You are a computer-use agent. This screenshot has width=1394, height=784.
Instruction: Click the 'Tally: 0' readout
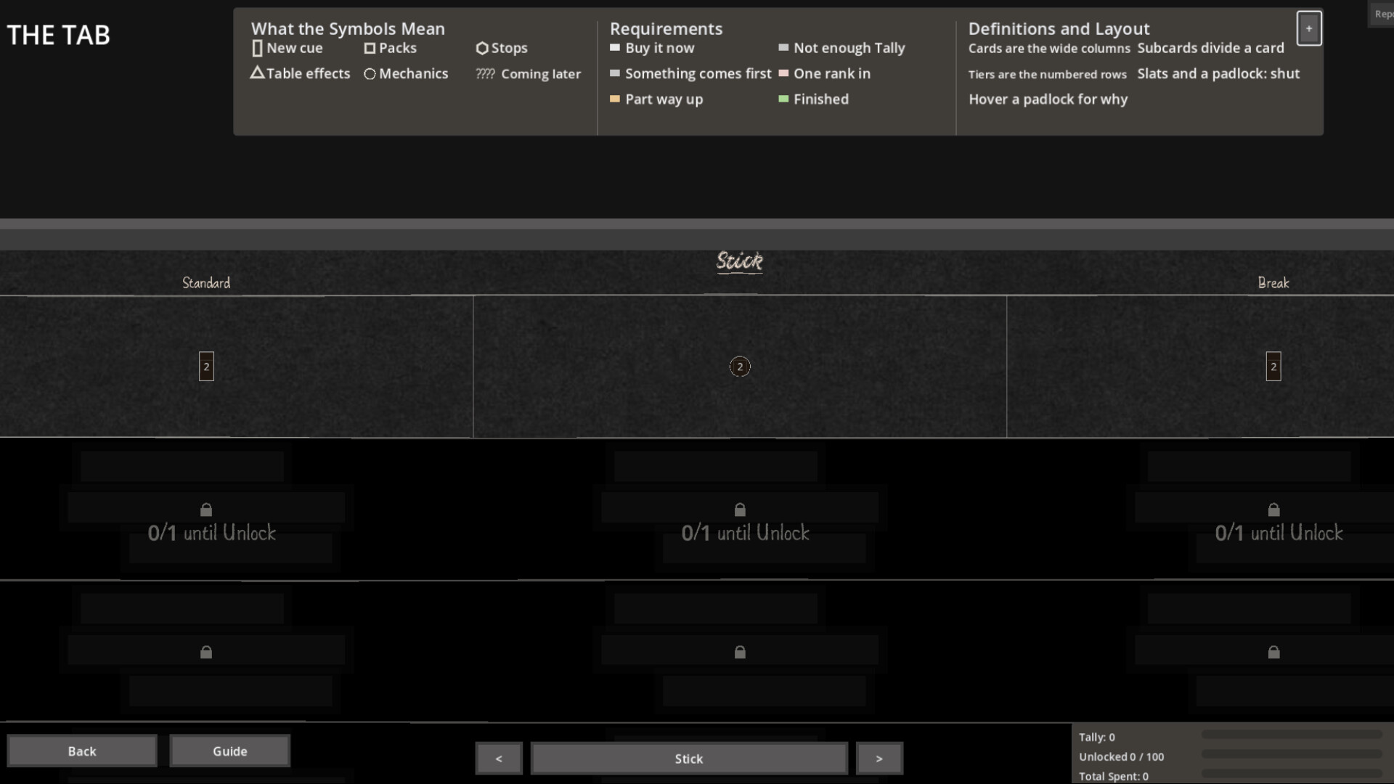pos(1096,737)
